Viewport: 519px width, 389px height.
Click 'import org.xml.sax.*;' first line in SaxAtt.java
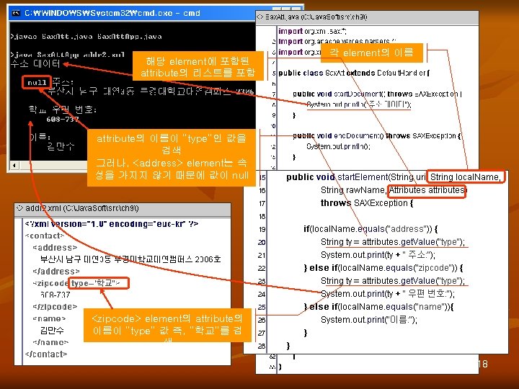point(312,31)
